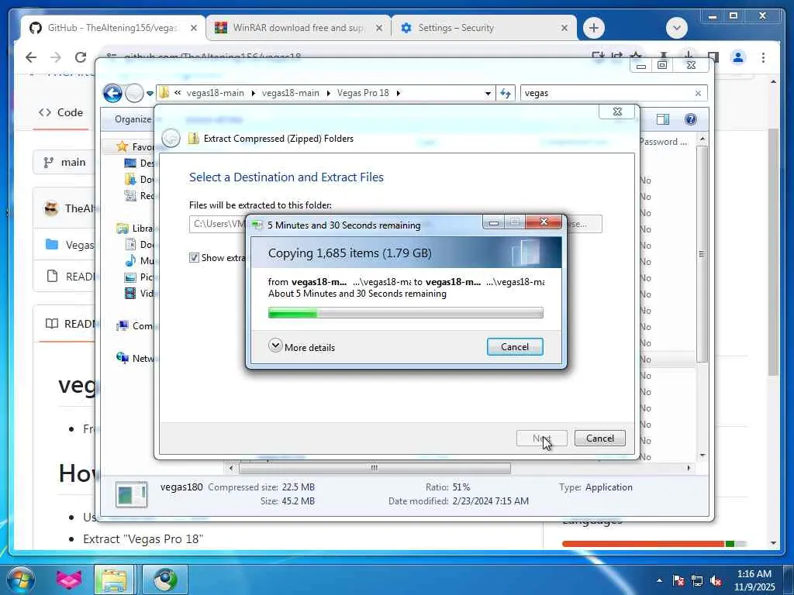Select vegas18-main breadcrumb first segment
This screenshot has width=794, height=595.
pos(215,93)
